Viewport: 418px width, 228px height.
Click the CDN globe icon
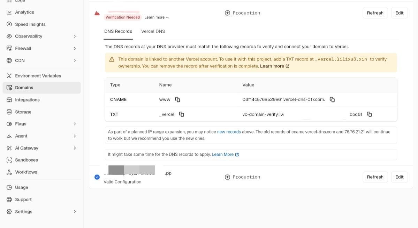(x=9, y=60)
